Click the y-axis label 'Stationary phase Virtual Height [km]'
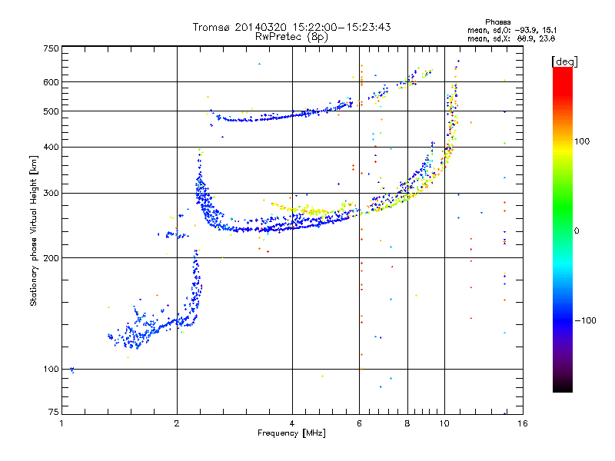This screenshot has height=461, width=615. click(33, 230)
